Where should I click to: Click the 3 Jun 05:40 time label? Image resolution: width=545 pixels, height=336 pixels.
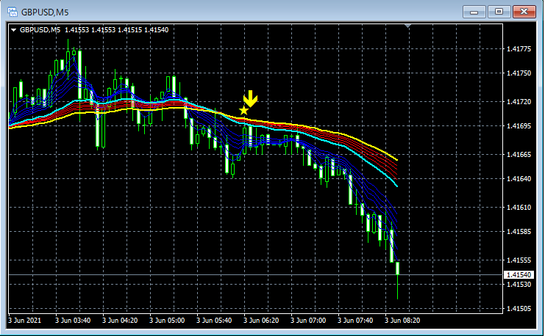[214, 321]
